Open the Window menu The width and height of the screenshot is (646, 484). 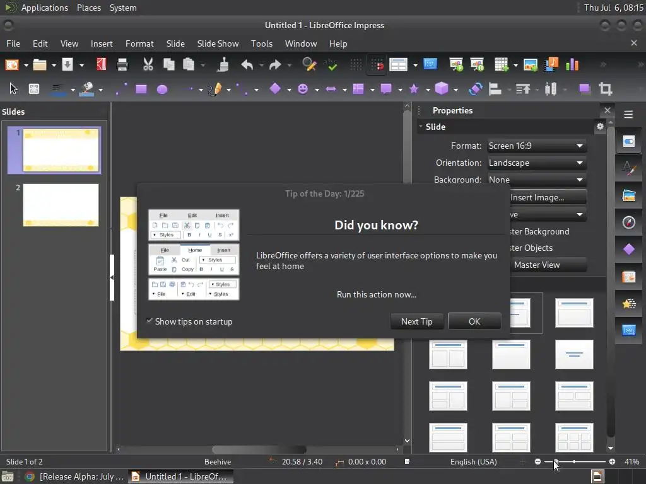pos(301,43)
